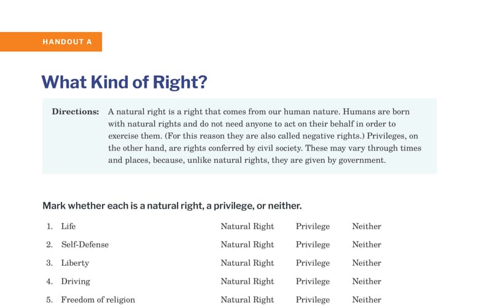Mark Life as Neither
This screenshot has height=307, width=479.
tap(367, 227)
